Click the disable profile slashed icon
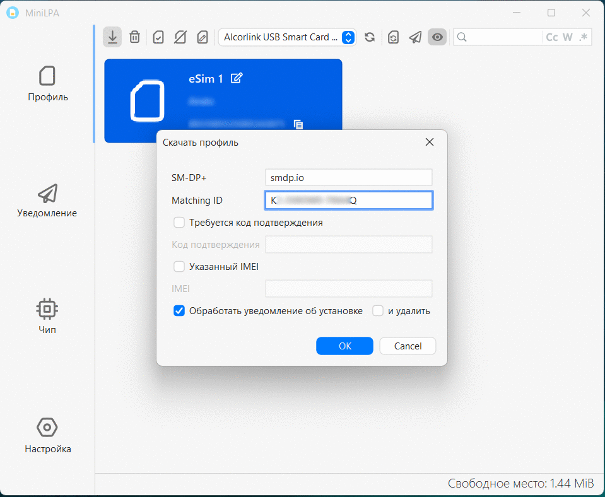605x497 pixels. pos(180,37)
